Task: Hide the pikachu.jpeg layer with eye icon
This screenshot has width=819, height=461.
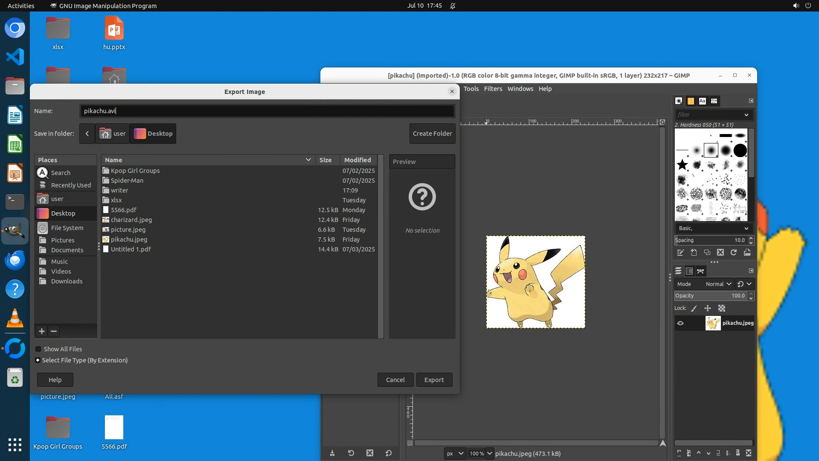Action: (680, 323)
